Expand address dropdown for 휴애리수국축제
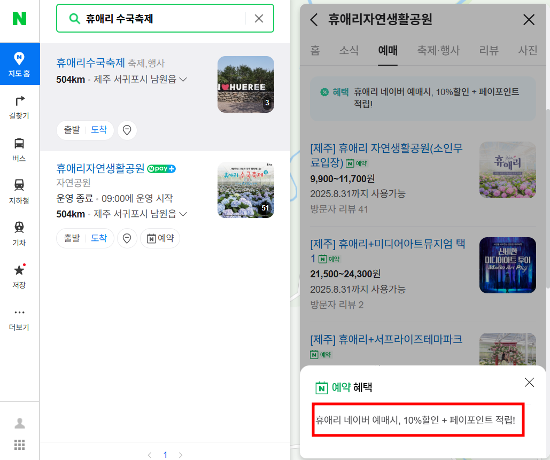Image resolution: width=550 pixels, height=460 pixels. pyautogui.click(x=183, y=80)
